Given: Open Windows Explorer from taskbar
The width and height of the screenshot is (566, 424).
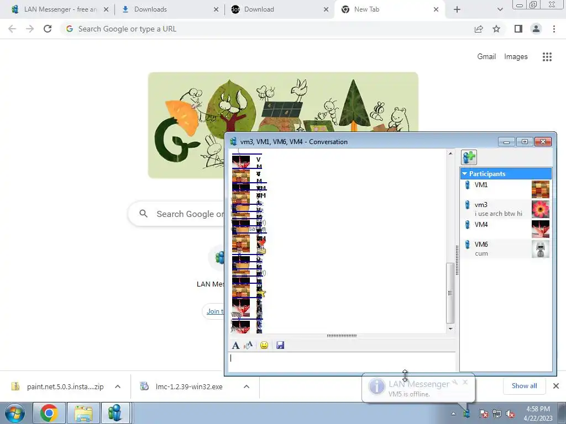Looking at the screenshot, I should click(x=83, y=413).
